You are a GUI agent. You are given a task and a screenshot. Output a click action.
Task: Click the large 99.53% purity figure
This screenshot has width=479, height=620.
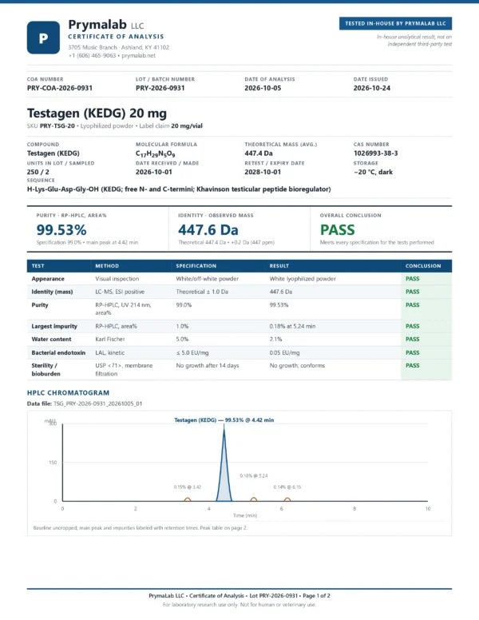pos(61,230)
